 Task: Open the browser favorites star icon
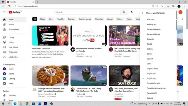(x=168, y=6)
